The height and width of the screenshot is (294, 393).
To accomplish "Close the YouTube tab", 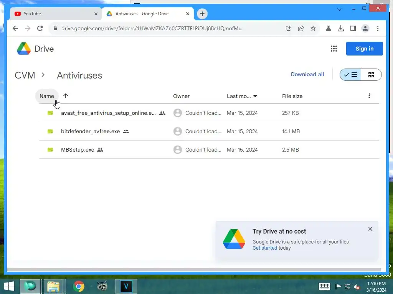I will (x=96, y=14).
